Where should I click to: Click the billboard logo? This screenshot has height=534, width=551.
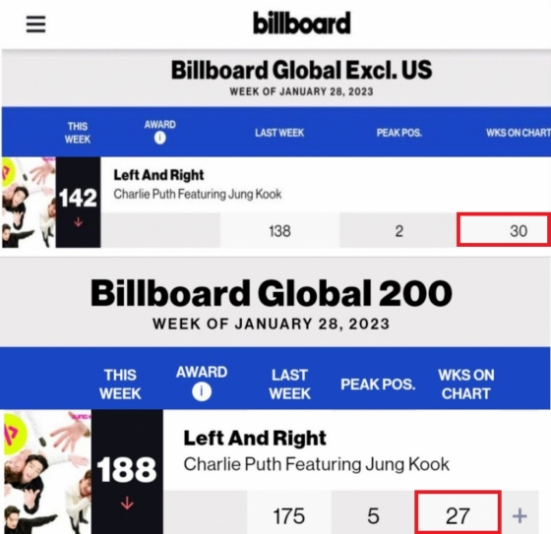point(301,23)
